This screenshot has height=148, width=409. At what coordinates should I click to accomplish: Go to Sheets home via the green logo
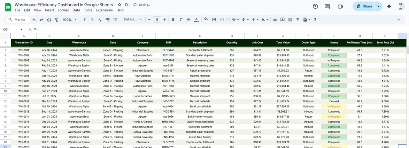coord(8,7)
